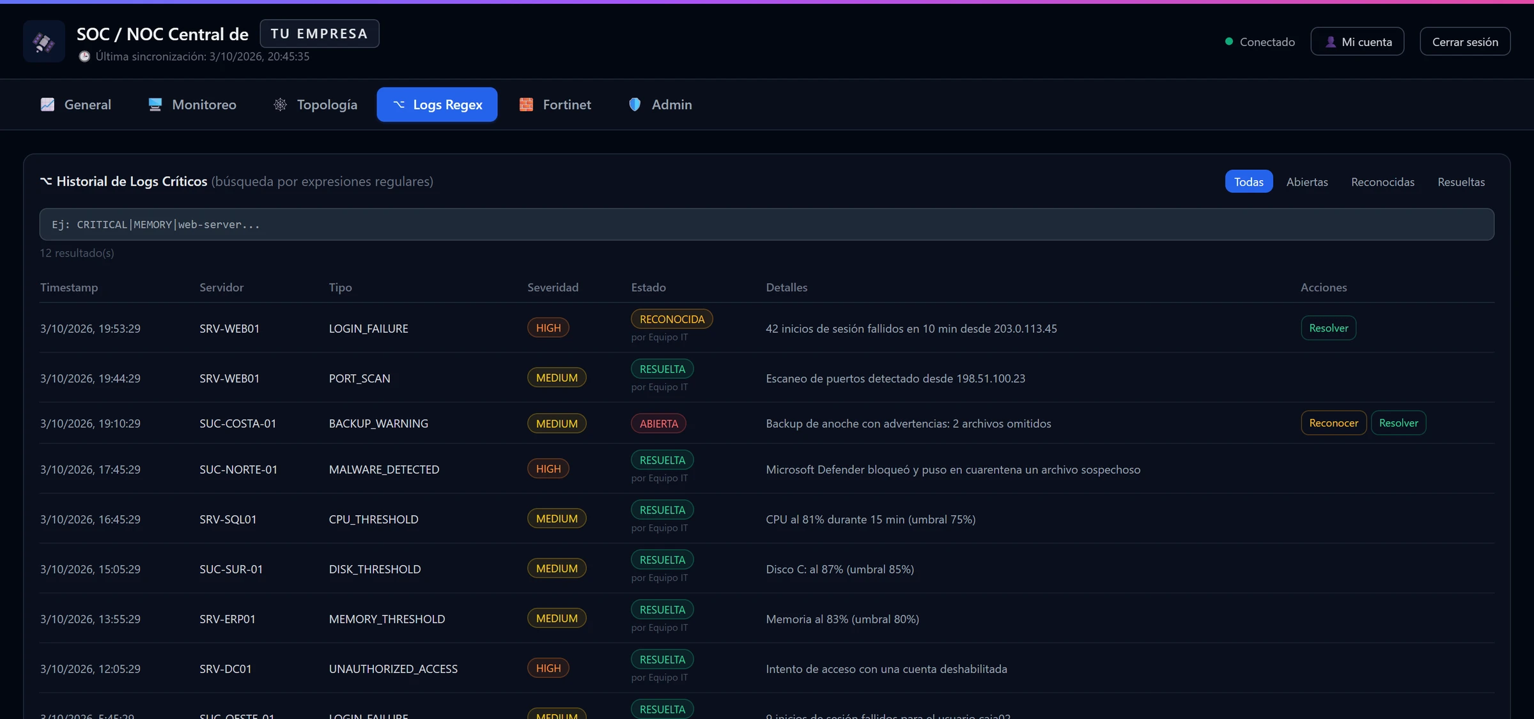Filter logs by Abiertas
The image size is (1534, 719).
(1307, 182)
